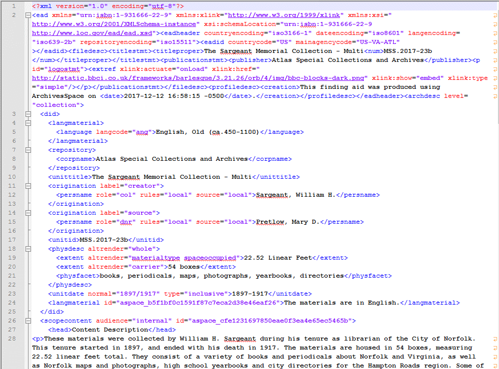This screenshot has width=499, height=369.
Task: Select line 10 via its line number
Action: click(x=13, y=177)
